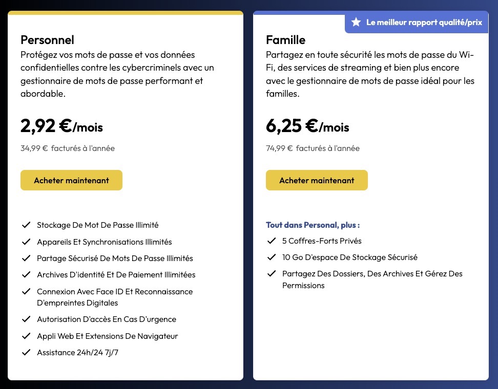Click the Tout dans Personal, plus text

(x=313, y=225)
